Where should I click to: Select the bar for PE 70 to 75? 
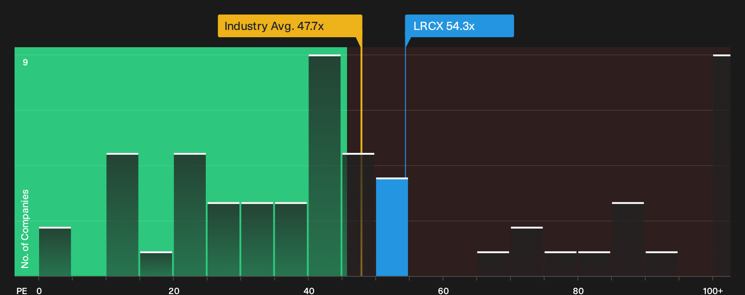[x=527, y=251]
